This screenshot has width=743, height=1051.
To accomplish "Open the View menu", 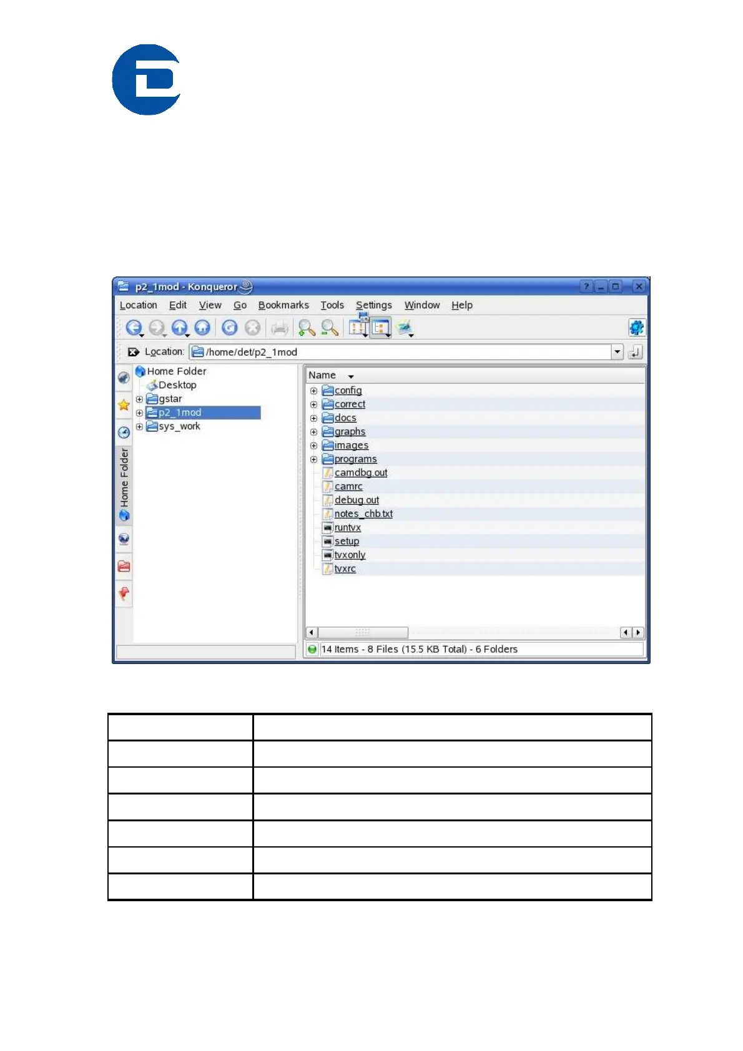I will click(x=210, y=305).
